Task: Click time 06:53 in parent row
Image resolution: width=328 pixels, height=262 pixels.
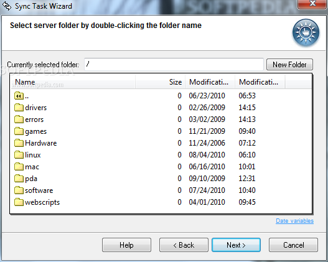Action: click(x=247, y=96)
